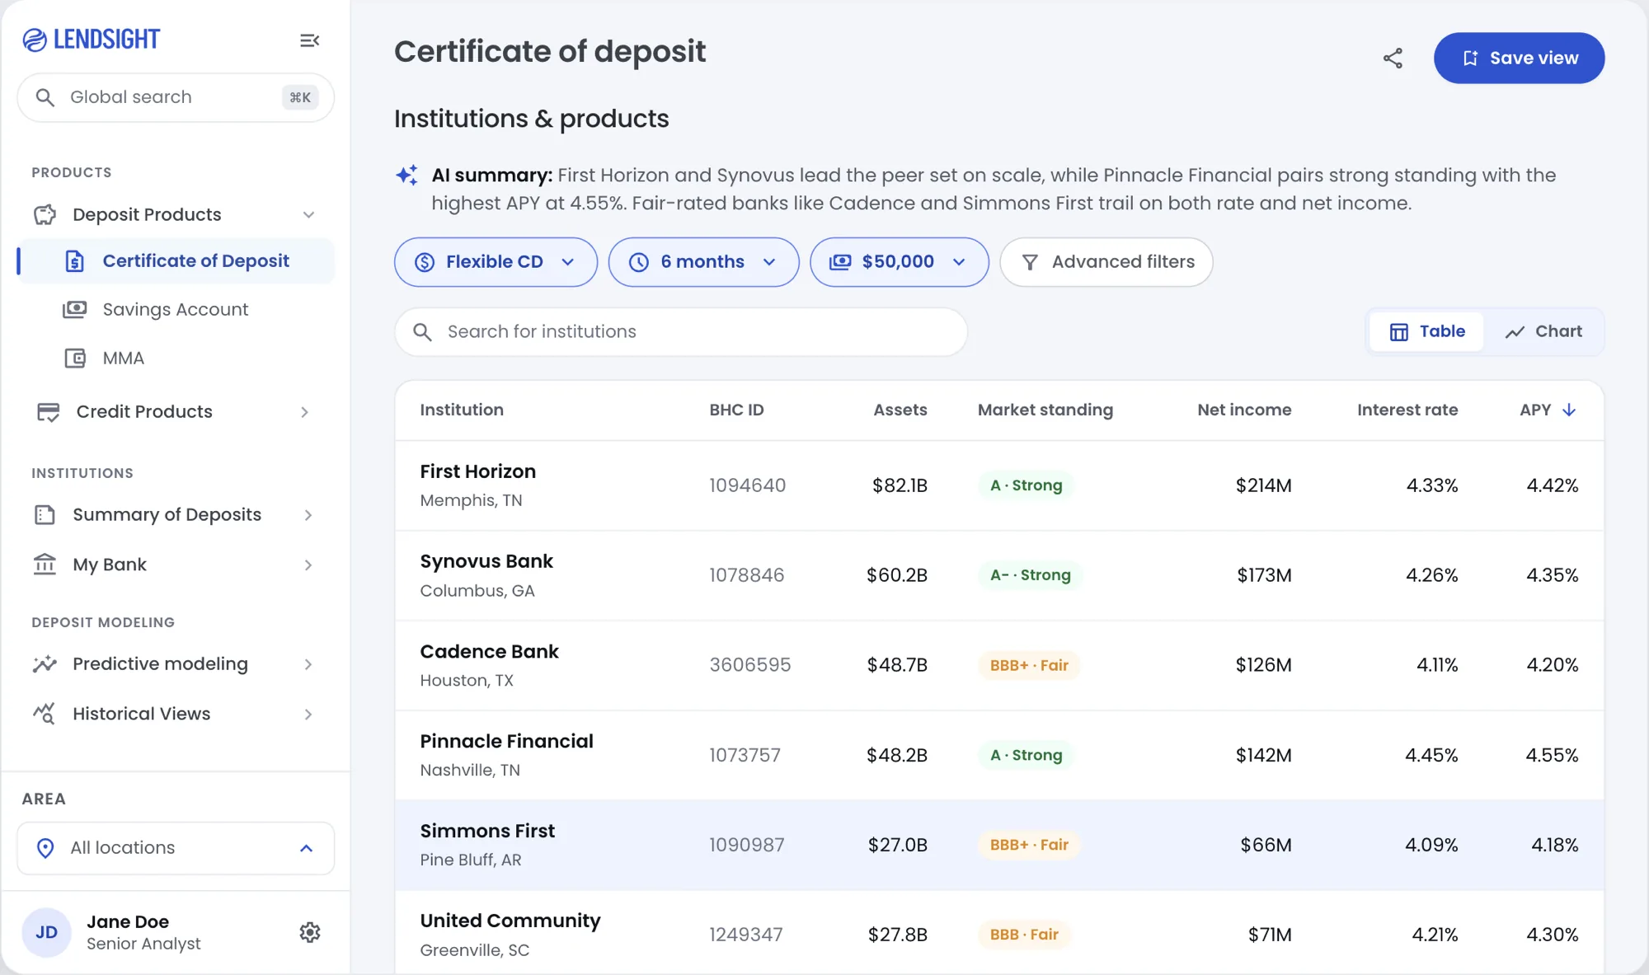1649x975 pixels.
Task: Click the JD user avatar
Action: pos(46,932)
